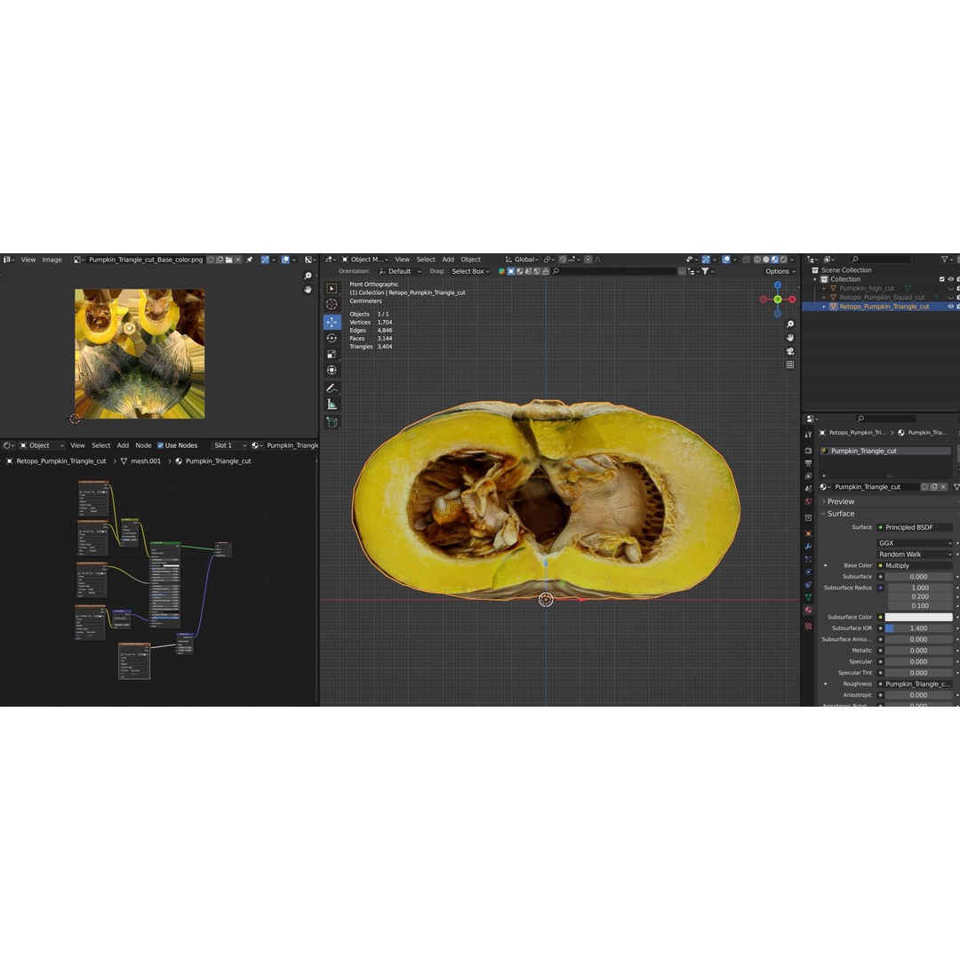The width and height of the screenshot is (960, 960).
Task: Select the 3D Cursor tool
Action: pos(332,304)
